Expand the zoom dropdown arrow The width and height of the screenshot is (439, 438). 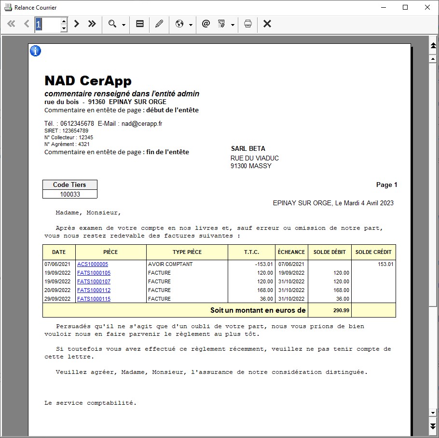[x=123, y=25]
